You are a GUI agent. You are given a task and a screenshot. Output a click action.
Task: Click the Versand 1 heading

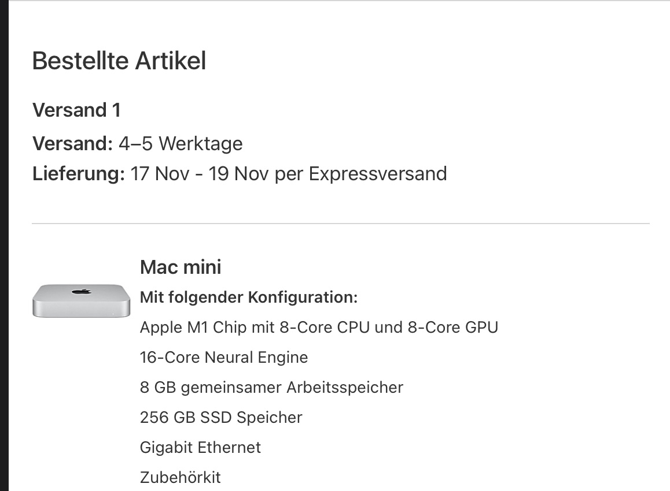tap(76, 110)
